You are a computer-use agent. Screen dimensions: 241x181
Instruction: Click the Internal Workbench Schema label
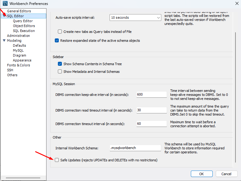pos(77,148)
